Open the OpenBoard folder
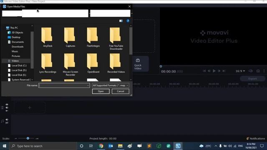267x150 pixels. (93, 63)
